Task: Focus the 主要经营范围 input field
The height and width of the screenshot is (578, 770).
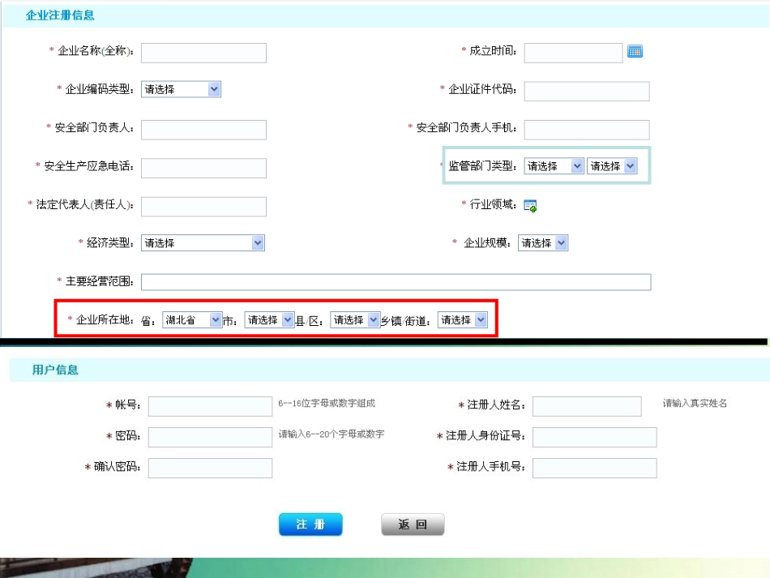Action: point(396,282)
